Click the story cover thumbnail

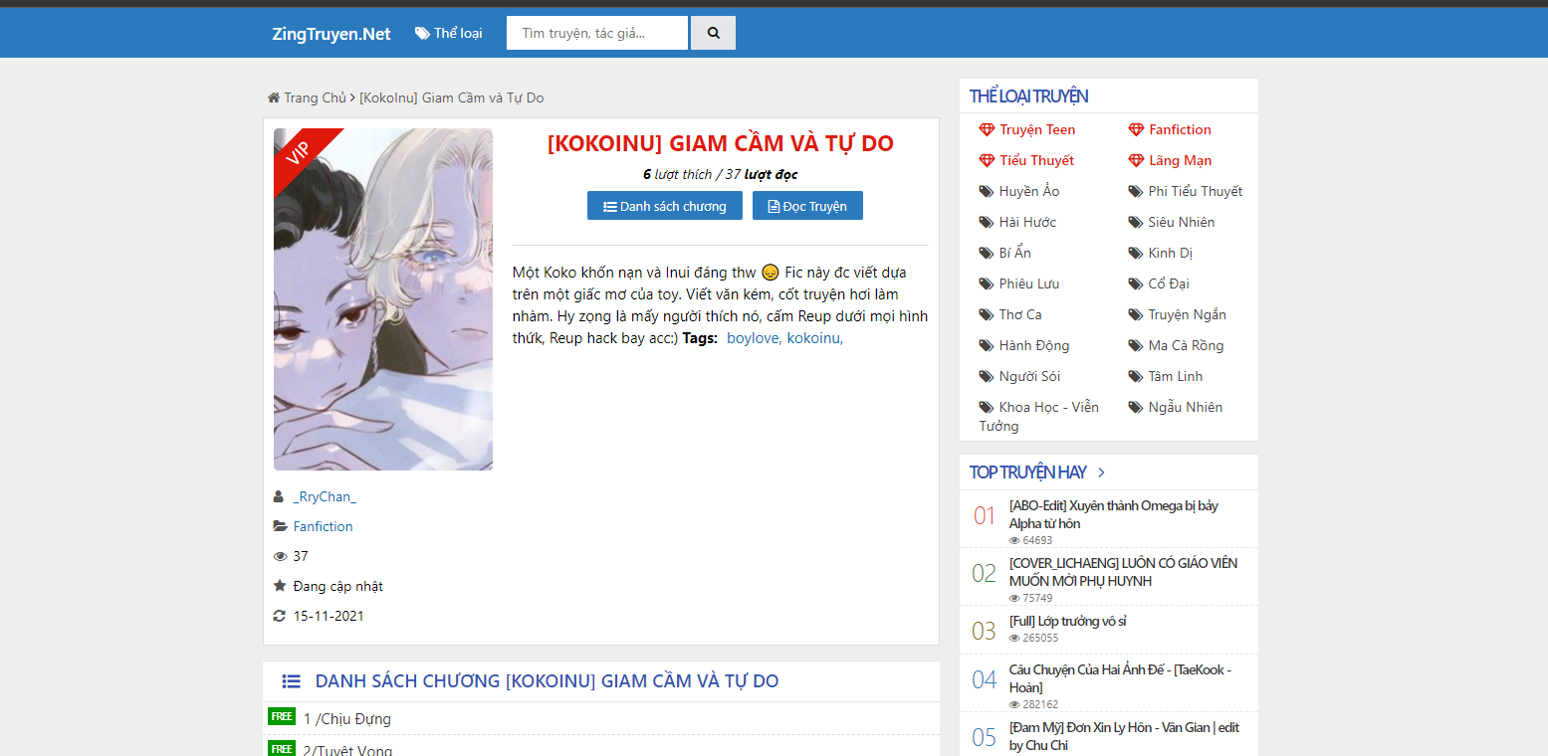(383, 299)
